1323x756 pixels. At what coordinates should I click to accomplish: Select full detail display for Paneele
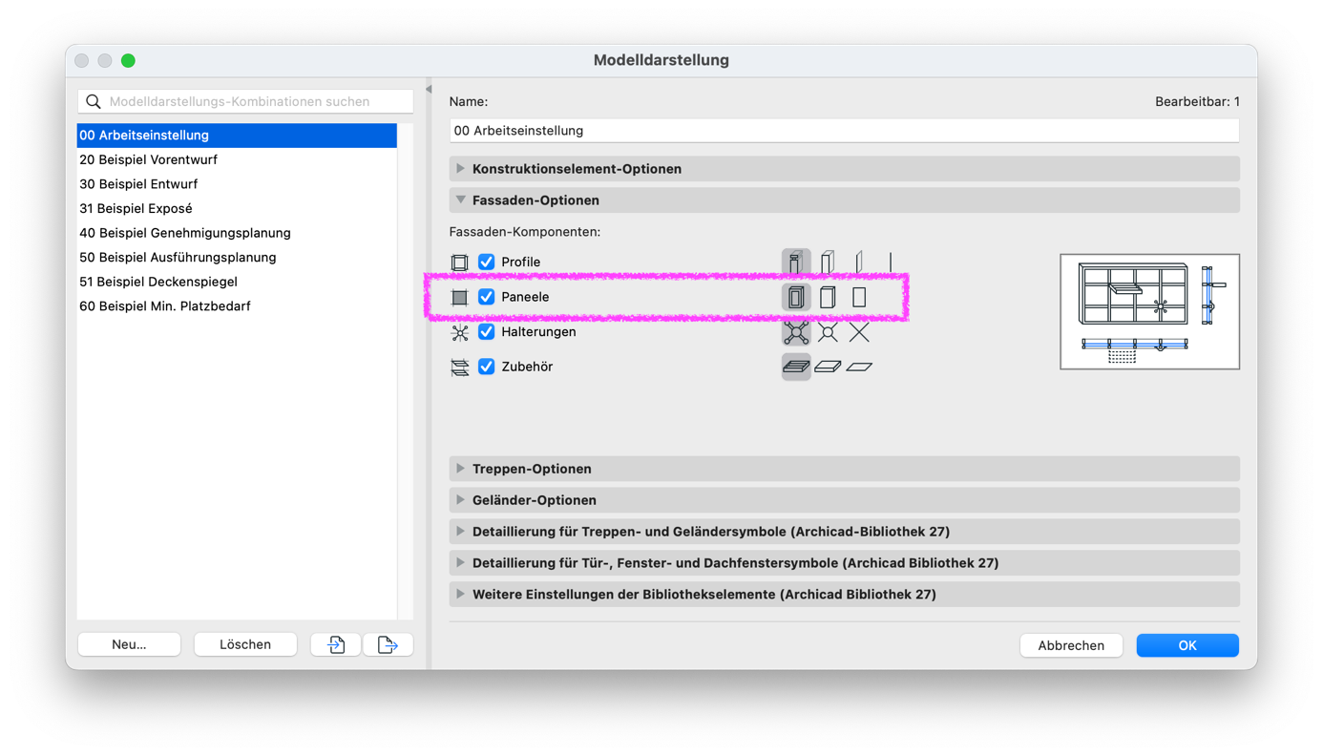click(796, 297)
